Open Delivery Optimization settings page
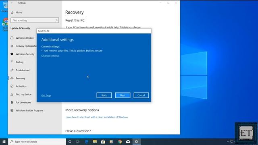The image size is (258, 145). 26,46
